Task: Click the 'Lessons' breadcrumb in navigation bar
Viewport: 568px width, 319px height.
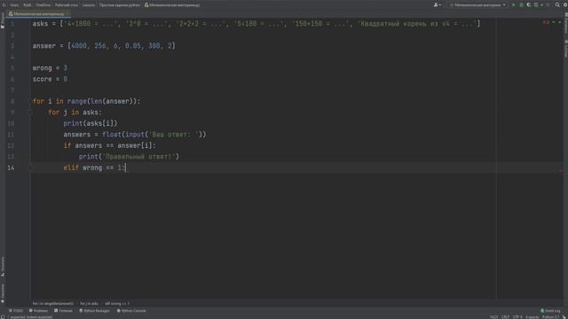Action: click(x=89, y=5)
